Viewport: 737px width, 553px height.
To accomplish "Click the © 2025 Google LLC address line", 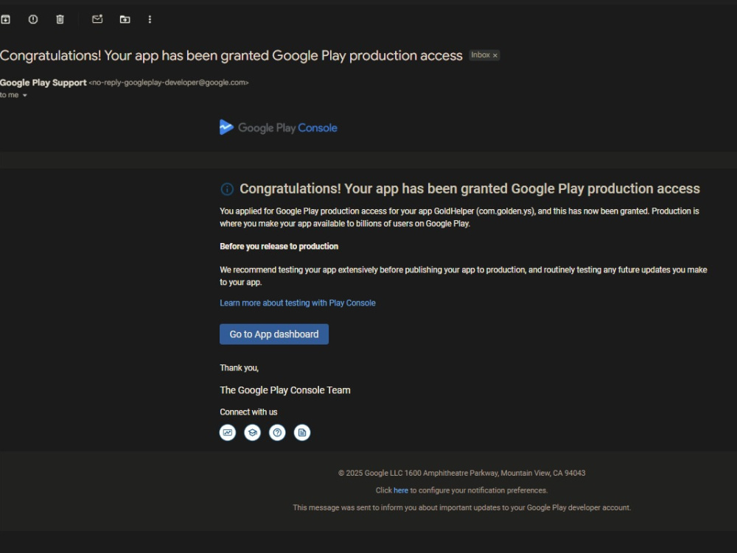I will 461,473.
